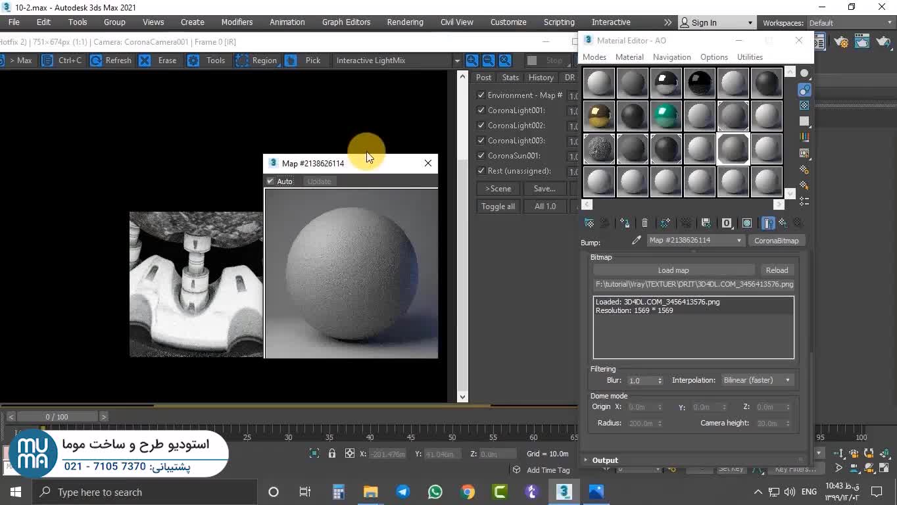
Task: Uncheck the CoronaLight001 checkbox
Action: pos(481,110)
